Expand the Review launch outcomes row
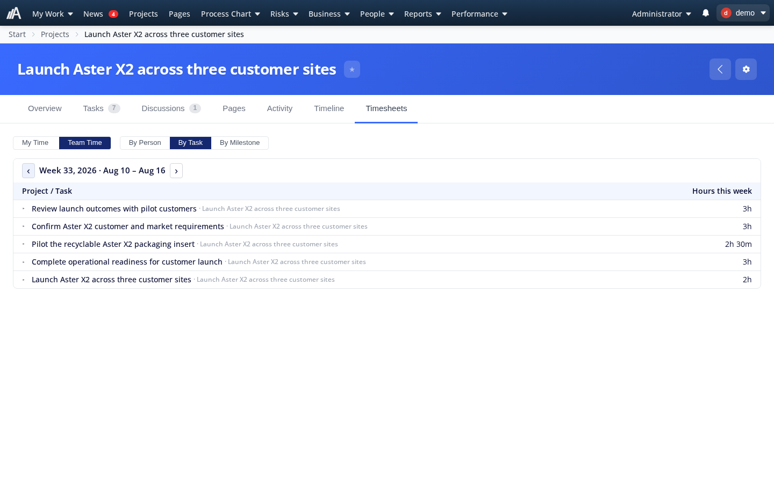774x483 pixels. (x=24, y=209)
